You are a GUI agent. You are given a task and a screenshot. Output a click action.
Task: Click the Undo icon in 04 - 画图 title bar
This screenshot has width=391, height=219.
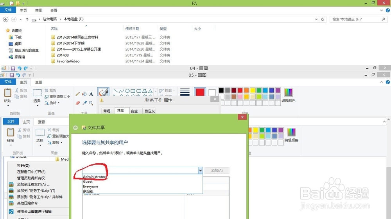coord(20,68)
